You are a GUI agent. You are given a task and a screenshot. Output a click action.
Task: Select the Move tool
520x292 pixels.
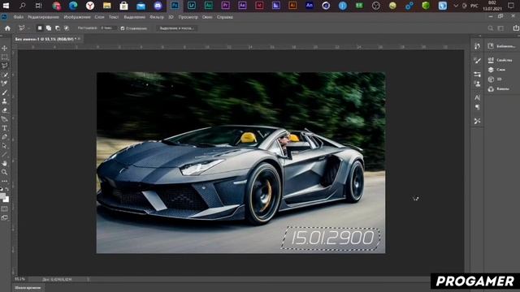(5, 49)
